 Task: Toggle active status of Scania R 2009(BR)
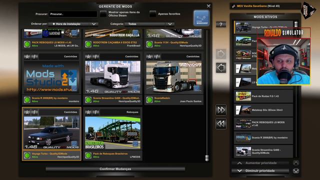tap(27, 100)
